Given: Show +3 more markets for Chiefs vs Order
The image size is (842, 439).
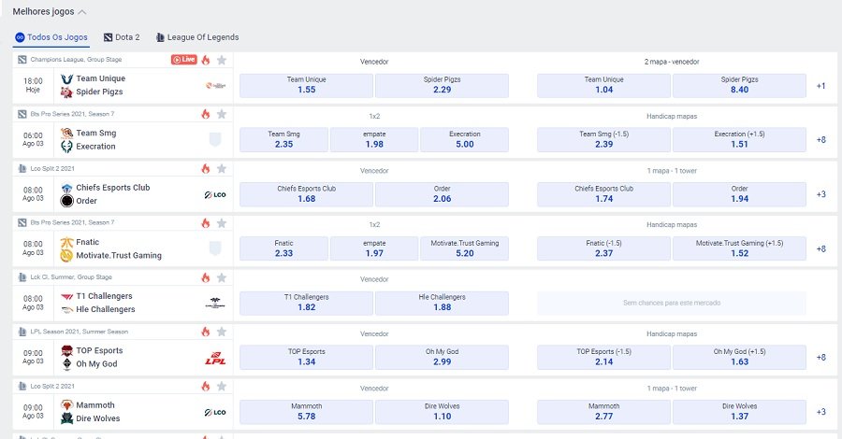Looking at the screenshot, I should (x=820, y=194).
